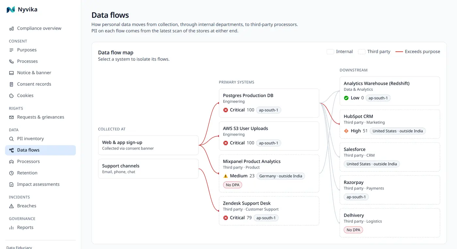The image size is (457, 249).
Task: Click the PII inventory magnifier icon
Action: click(x=11, y=139)
